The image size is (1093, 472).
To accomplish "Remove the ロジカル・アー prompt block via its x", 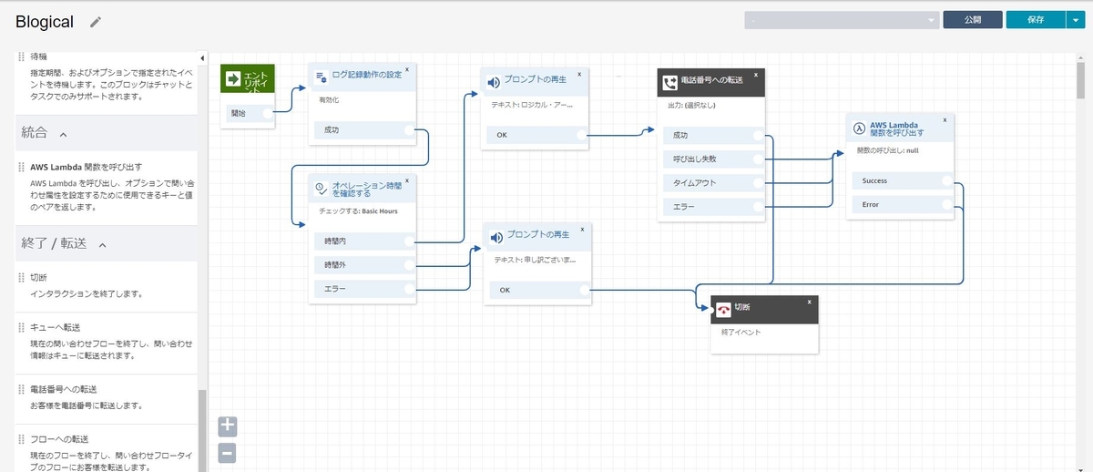I will (x=579, y=73).
